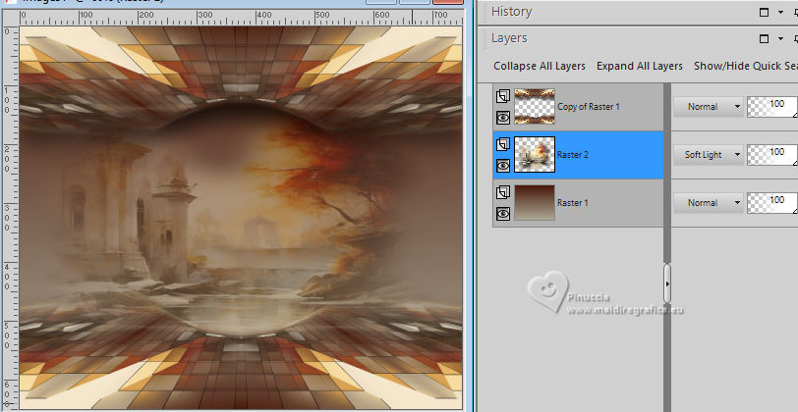The width and height of the screenshot is (798, 412).
Task: Select the Copy of Raster 1 layer name
Action: [x=589, y=107]
